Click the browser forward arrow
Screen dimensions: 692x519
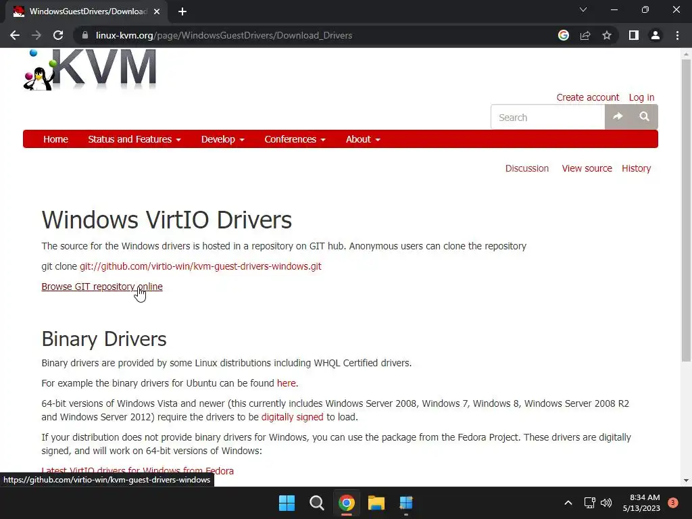(36, 35)
